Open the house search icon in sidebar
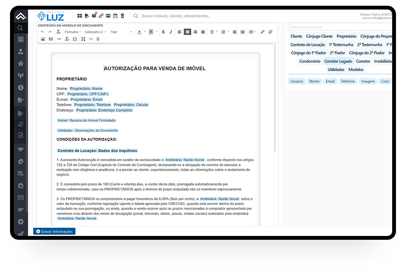The width and height of the screenshot is (406, 276). tap(21, 162)
